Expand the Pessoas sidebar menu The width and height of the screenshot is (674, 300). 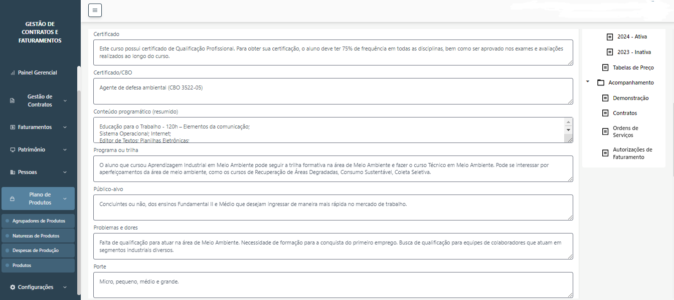[65, 172]
